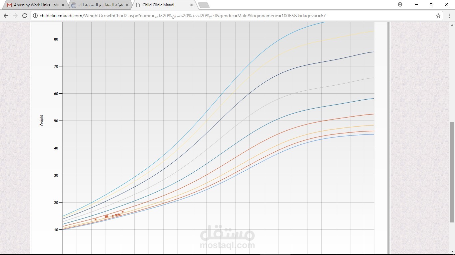The image size is (455, 255).
Task: Click the 30 value on weight axis
Action: point(56,175)
